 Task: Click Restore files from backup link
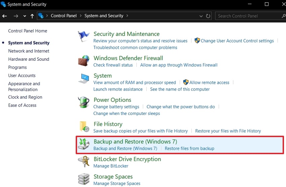(189, 148)
